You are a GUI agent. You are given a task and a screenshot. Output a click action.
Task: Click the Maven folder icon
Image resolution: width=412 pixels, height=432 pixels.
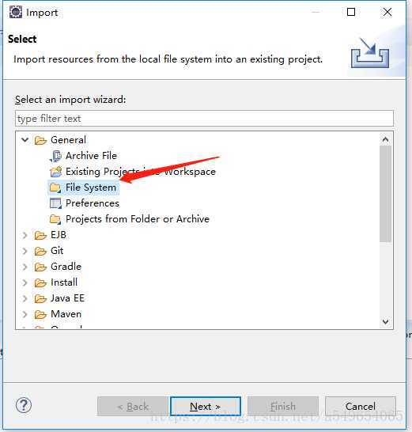click(40, 314)
